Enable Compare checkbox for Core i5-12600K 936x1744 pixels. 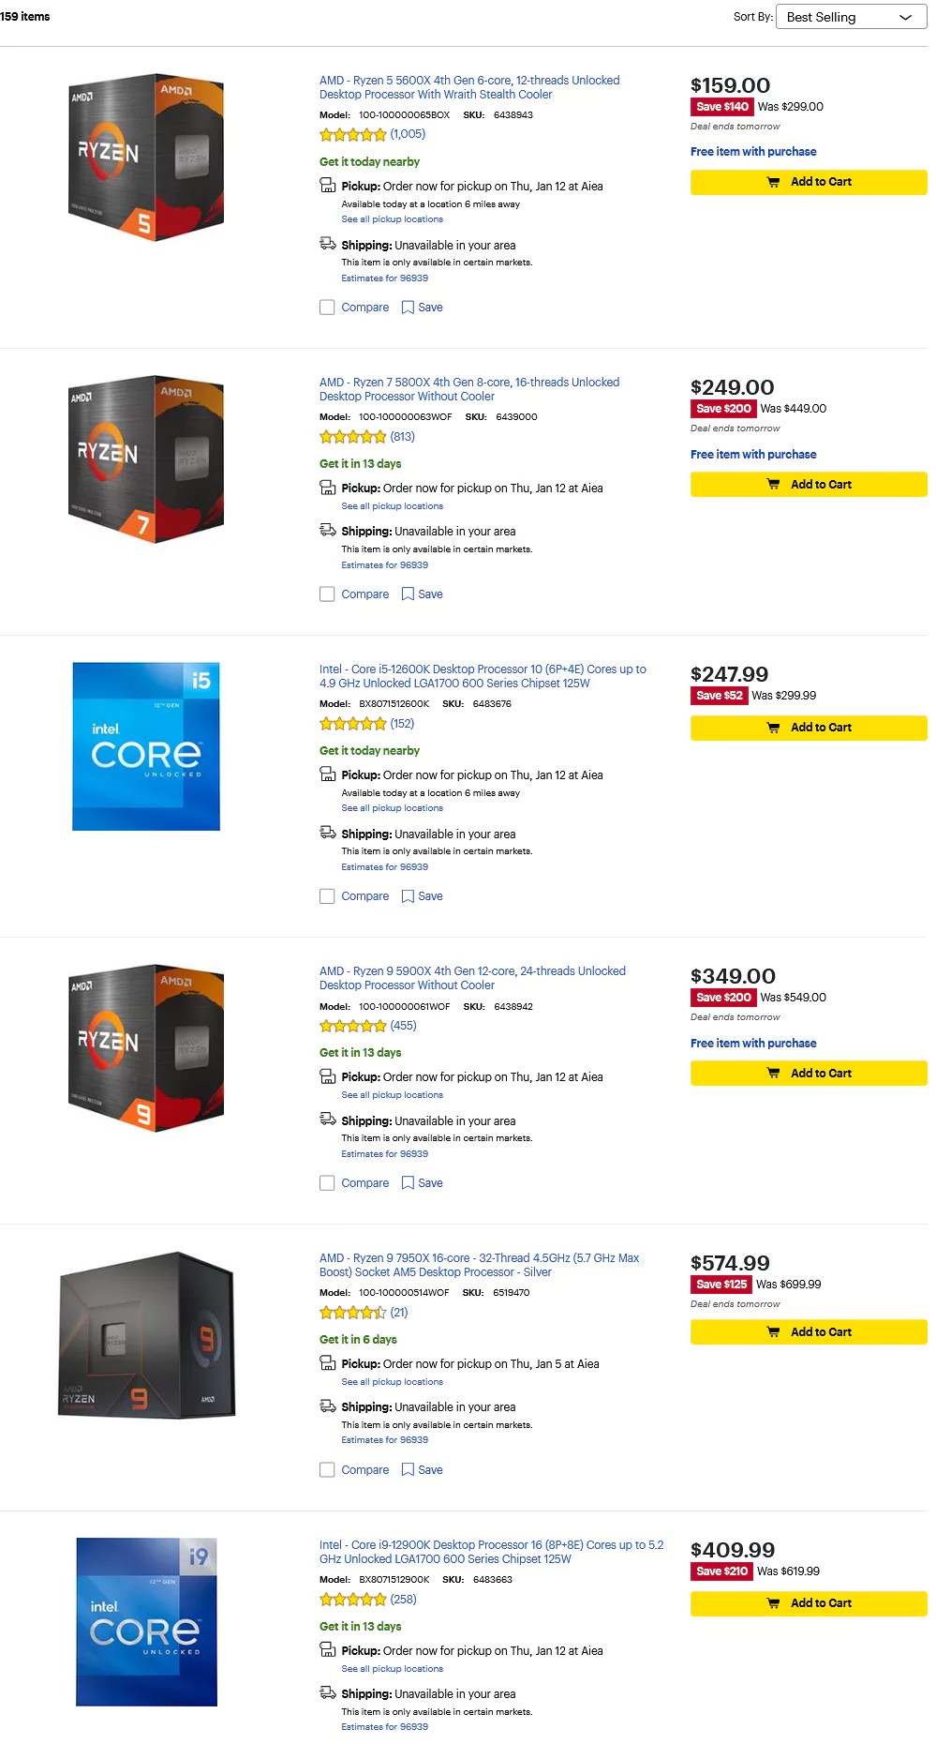pos(327,896)
